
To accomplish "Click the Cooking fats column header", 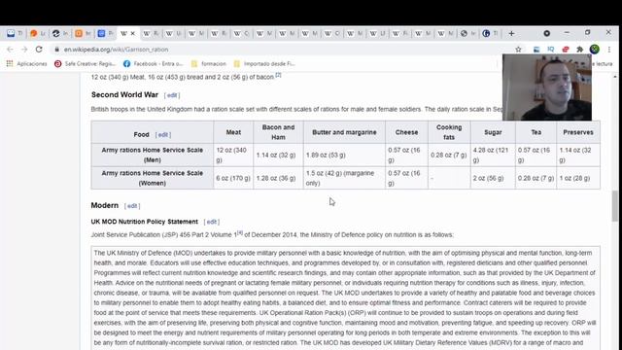I will [449, 132].
